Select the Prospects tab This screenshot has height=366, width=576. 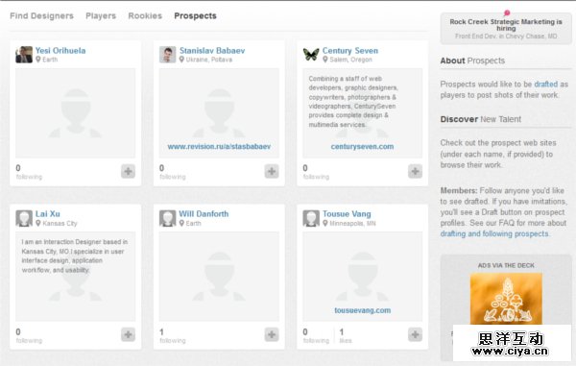click(195, 15)
